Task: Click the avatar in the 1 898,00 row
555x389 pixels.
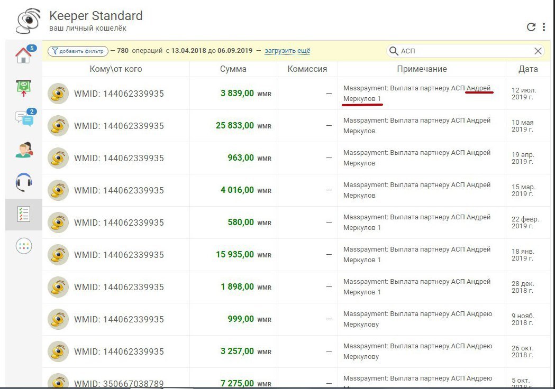Action: [x=58, y=287]
